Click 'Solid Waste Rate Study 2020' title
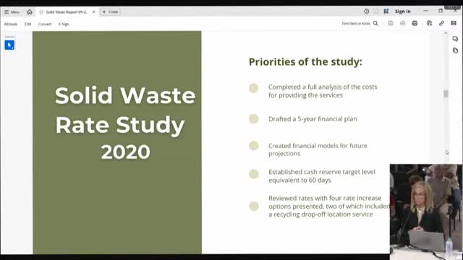The image size is (463, 260). (x=125, y=123)
